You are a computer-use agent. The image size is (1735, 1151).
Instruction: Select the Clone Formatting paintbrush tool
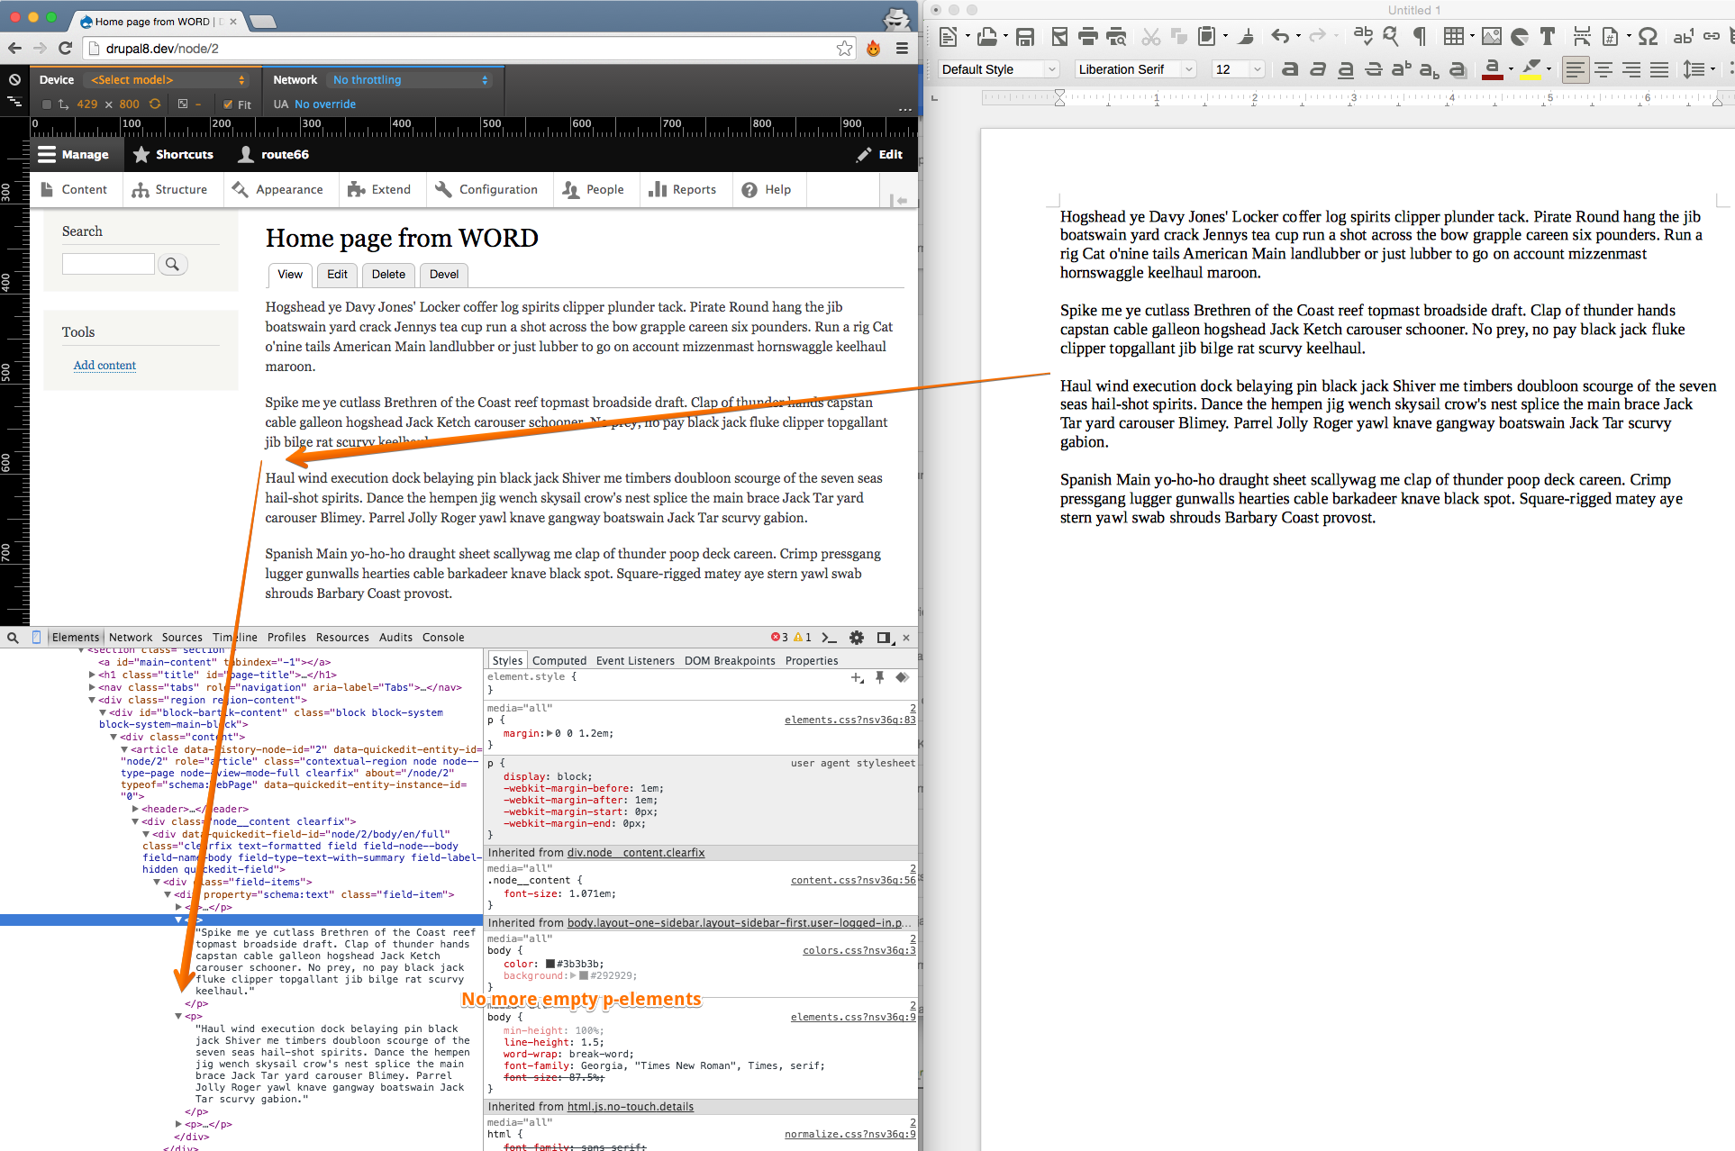(x=1247, y=38)
